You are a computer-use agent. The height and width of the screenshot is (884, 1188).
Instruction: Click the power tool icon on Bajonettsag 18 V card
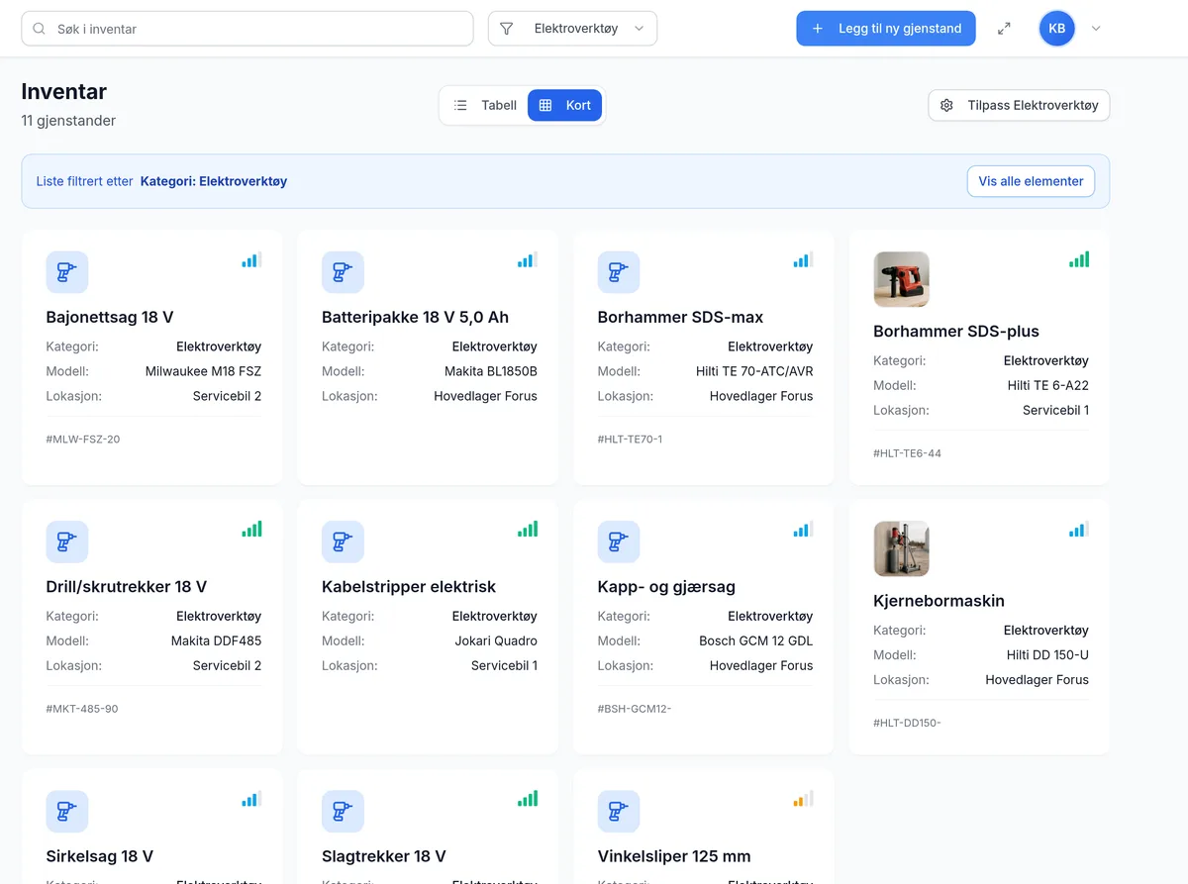pyautogui.click(x=67, y=272)
